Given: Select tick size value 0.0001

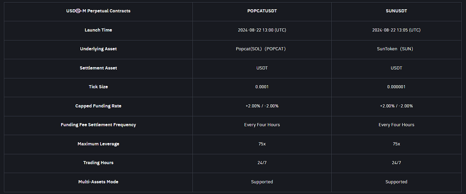Looking at the screenshot, I should coord(262,87).
